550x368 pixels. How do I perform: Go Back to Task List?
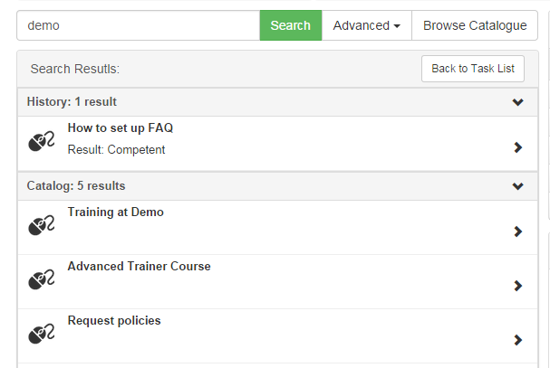click(x=473, y=69)
